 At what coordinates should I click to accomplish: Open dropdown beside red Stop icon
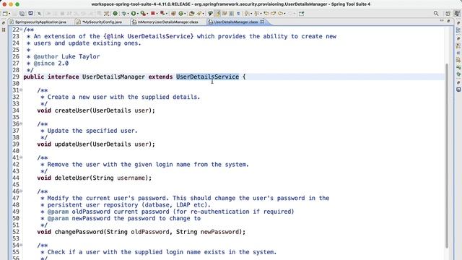157,14
